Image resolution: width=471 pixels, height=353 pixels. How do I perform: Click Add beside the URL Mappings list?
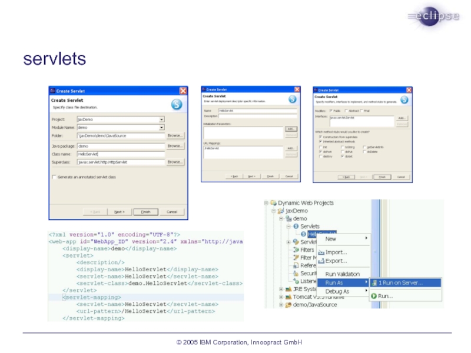point(290,148)
